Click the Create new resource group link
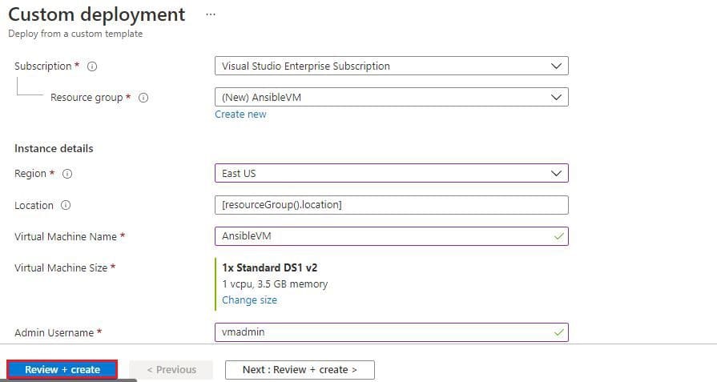 (240, 115)
